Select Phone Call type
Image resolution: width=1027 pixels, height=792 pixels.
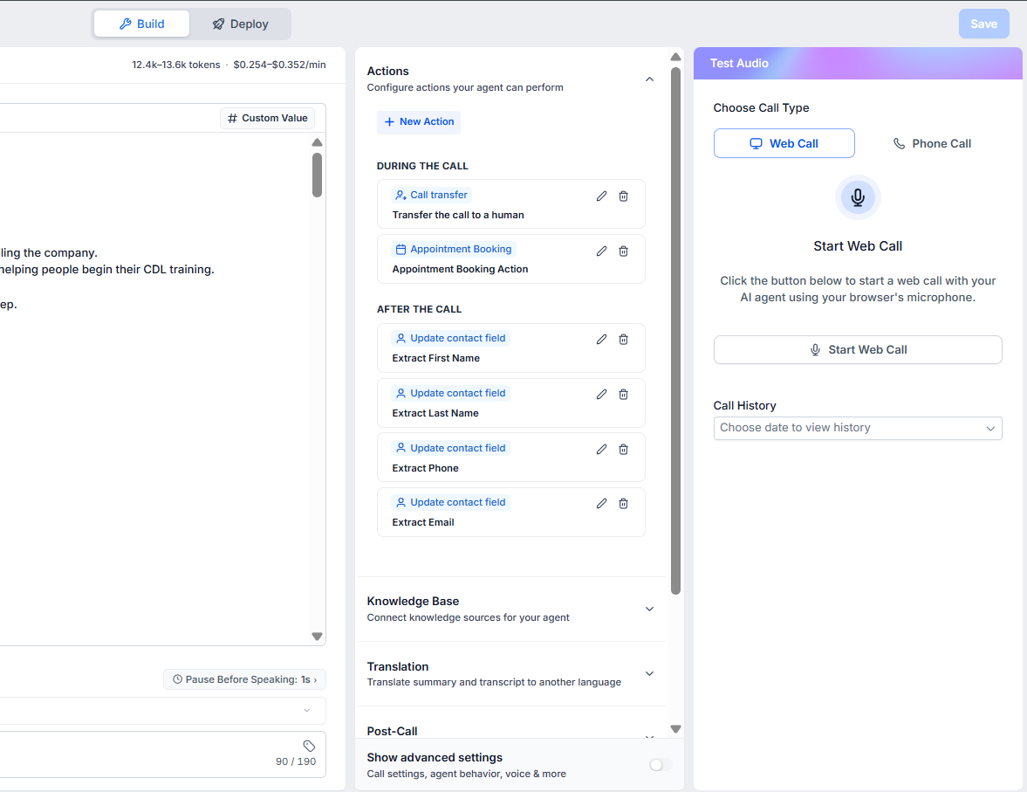tap(932, 143)
